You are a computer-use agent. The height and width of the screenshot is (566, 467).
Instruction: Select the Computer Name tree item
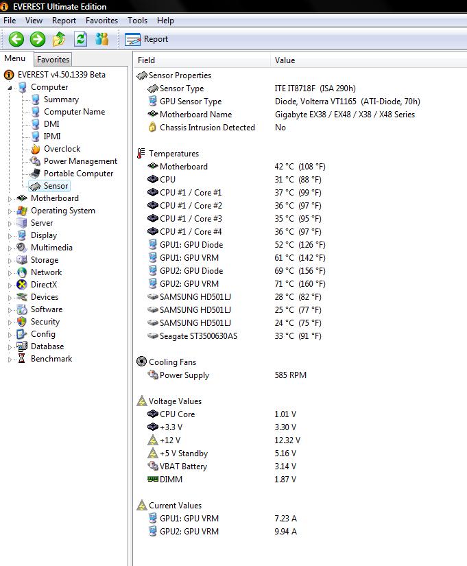coord(74,112)
